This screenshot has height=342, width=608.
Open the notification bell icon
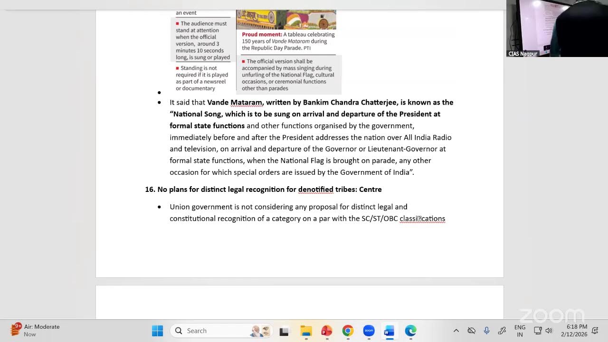click(x=595, y=331)
